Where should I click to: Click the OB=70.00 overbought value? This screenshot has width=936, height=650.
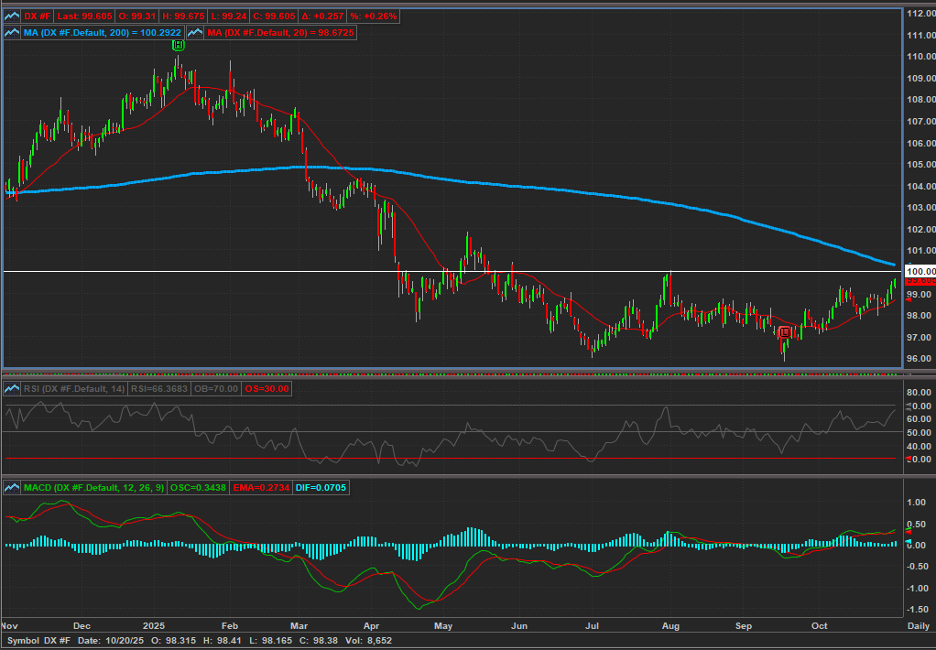pyautogui.click(x=216, y=389)
